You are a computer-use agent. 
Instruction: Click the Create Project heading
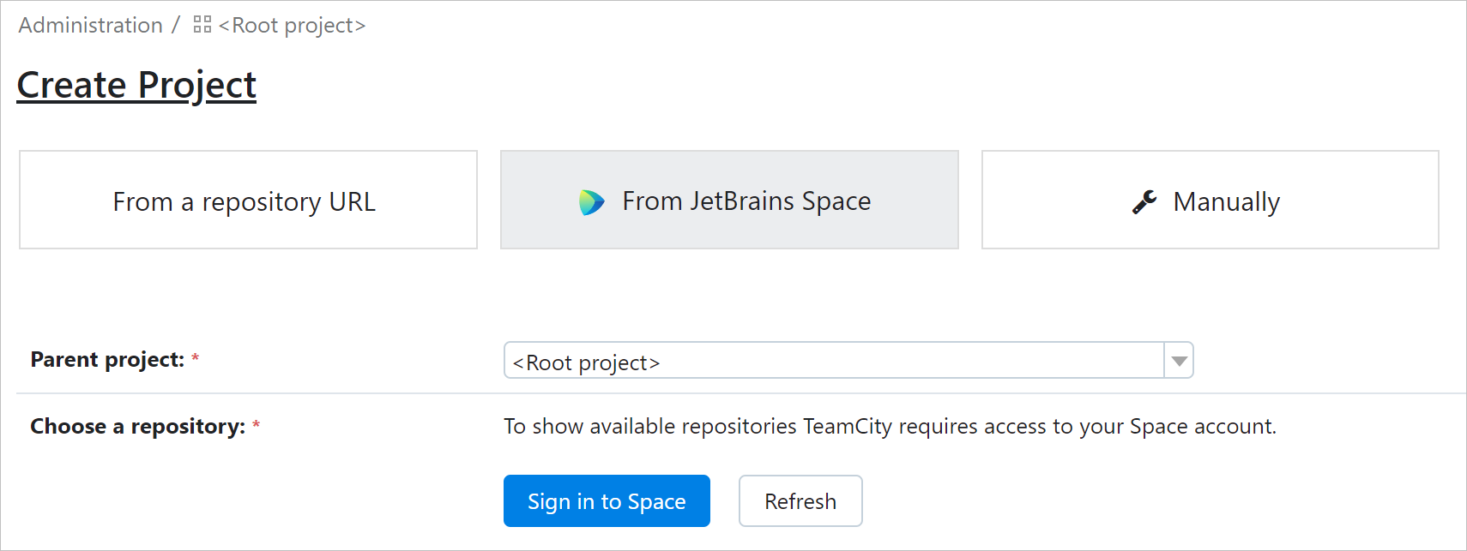pyautogui.click(x=136, y=84)
